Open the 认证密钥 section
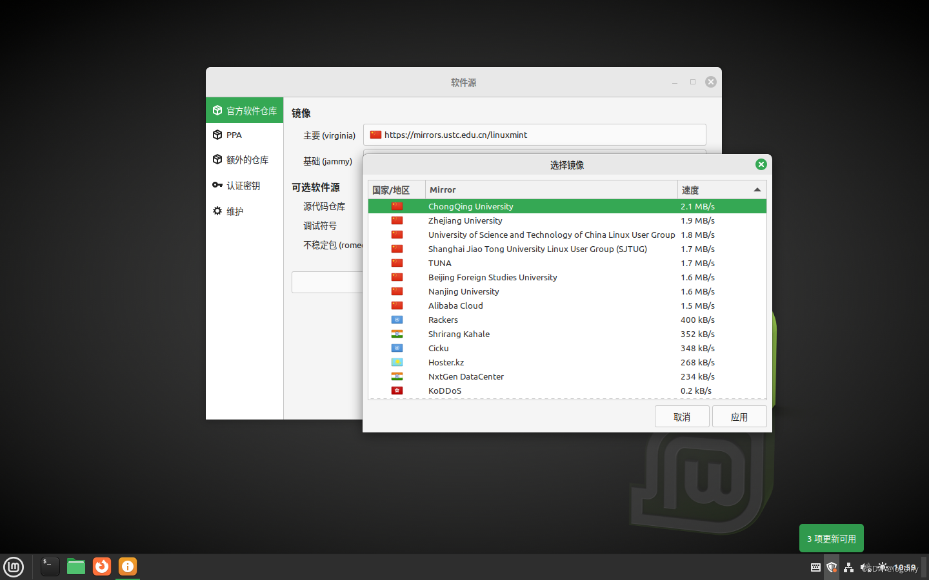 (245, 186)
